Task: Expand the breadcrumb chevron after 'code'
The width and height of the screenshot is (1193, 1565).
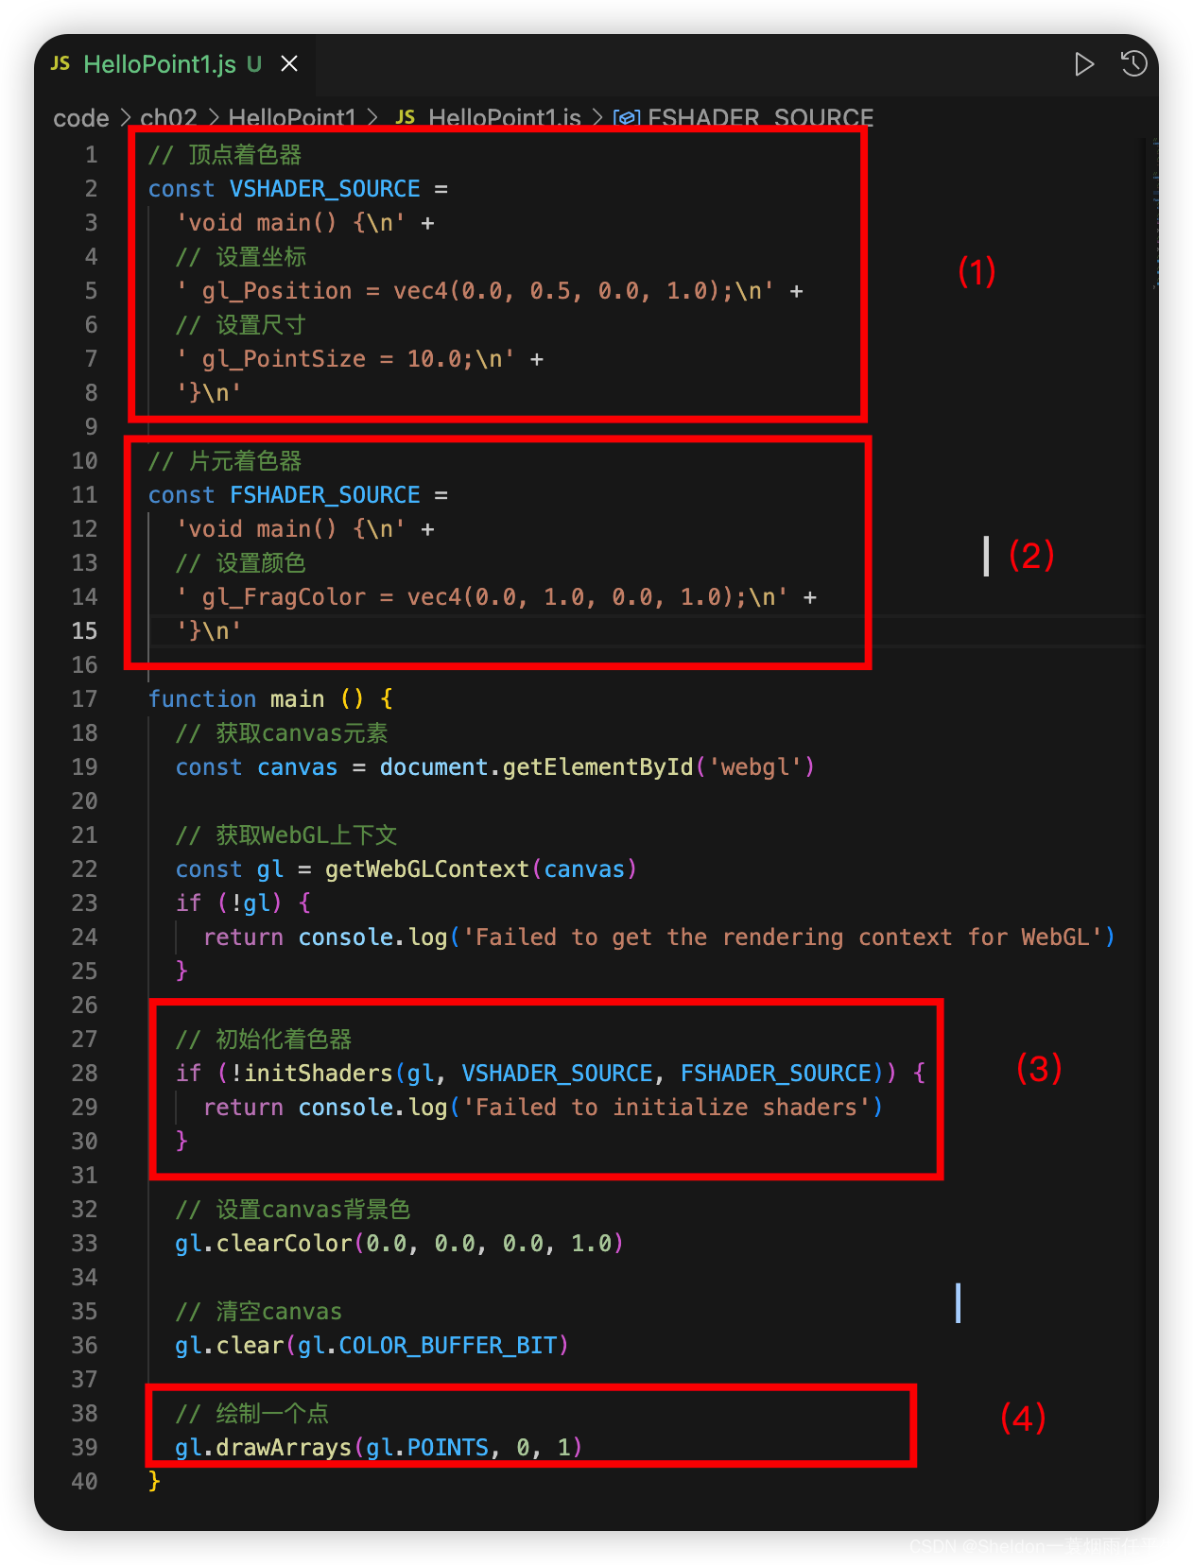Action: [125, 118]
